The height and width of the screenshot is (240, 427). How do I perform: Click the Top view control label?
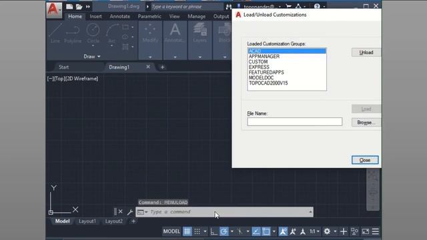click(59, 79)
